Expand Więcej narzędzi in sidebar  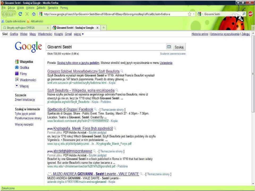[24, 124]
